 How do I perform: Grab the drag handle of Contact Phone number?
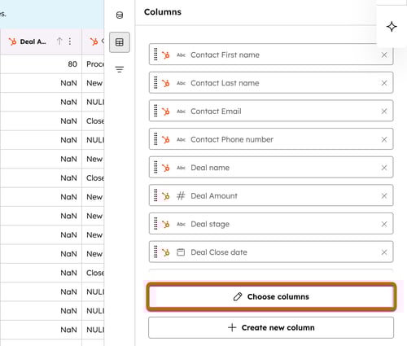[x=155, y=139]
